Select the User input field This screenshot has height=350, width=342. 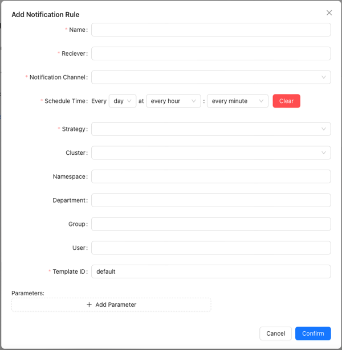[x=211, y=248]
